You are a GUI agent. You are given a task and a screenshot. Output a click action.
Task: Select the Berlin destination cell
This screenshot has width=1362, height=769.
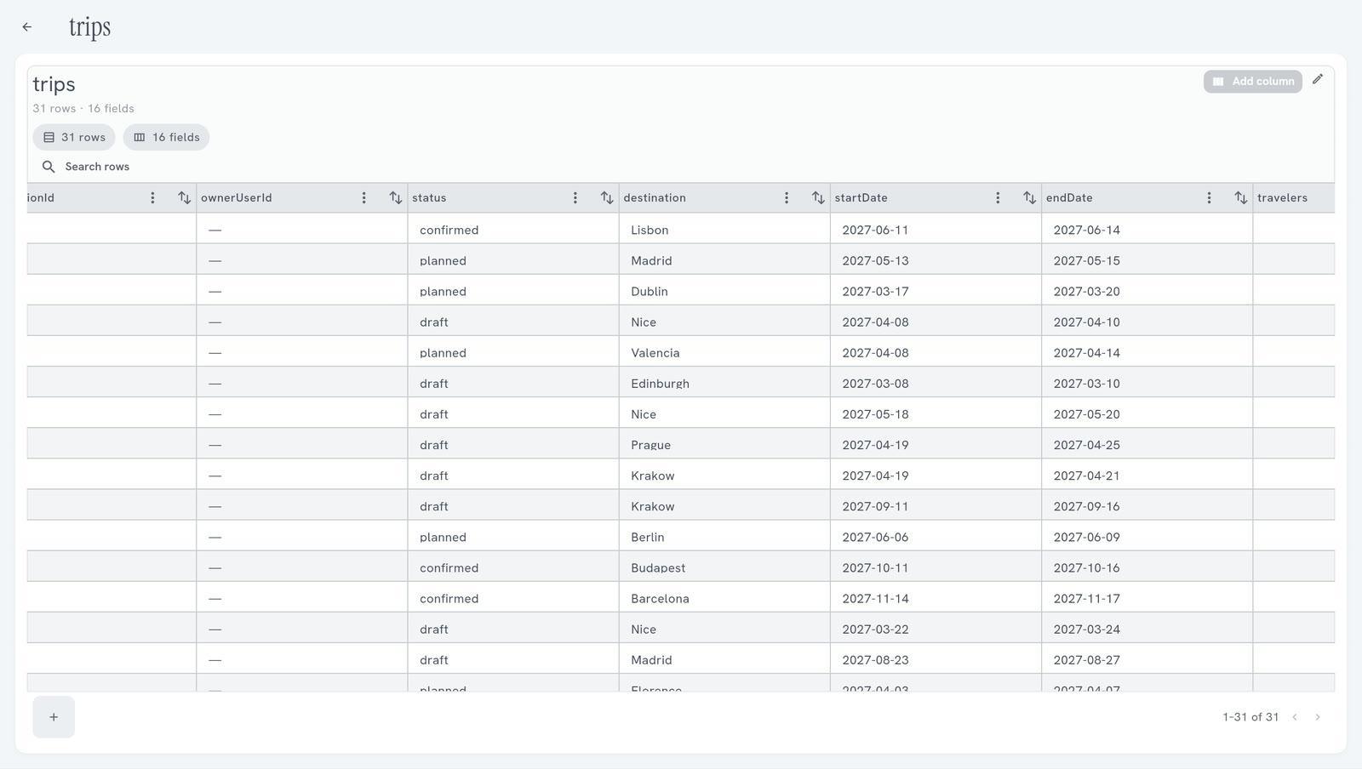point(724,536)
